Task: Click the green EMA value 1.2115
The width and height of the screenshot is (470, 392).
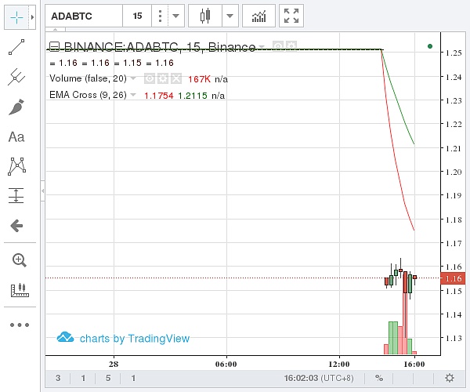Action: pos(193,96)
